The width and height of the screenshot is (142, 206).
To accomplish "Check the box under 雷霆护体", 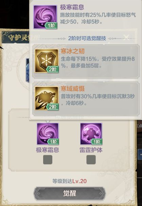I will tap(91, 160).
